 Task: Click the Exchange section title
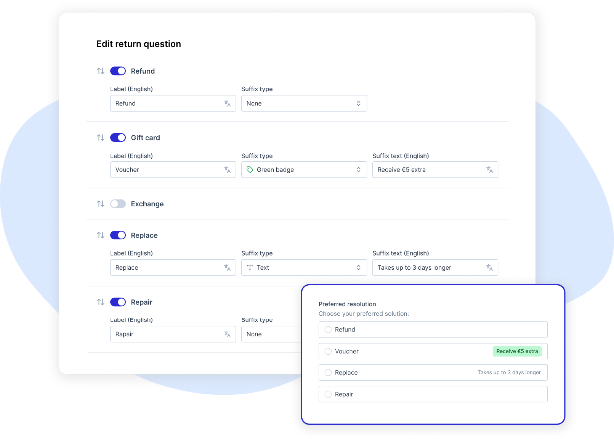click(x=147, y=204)
